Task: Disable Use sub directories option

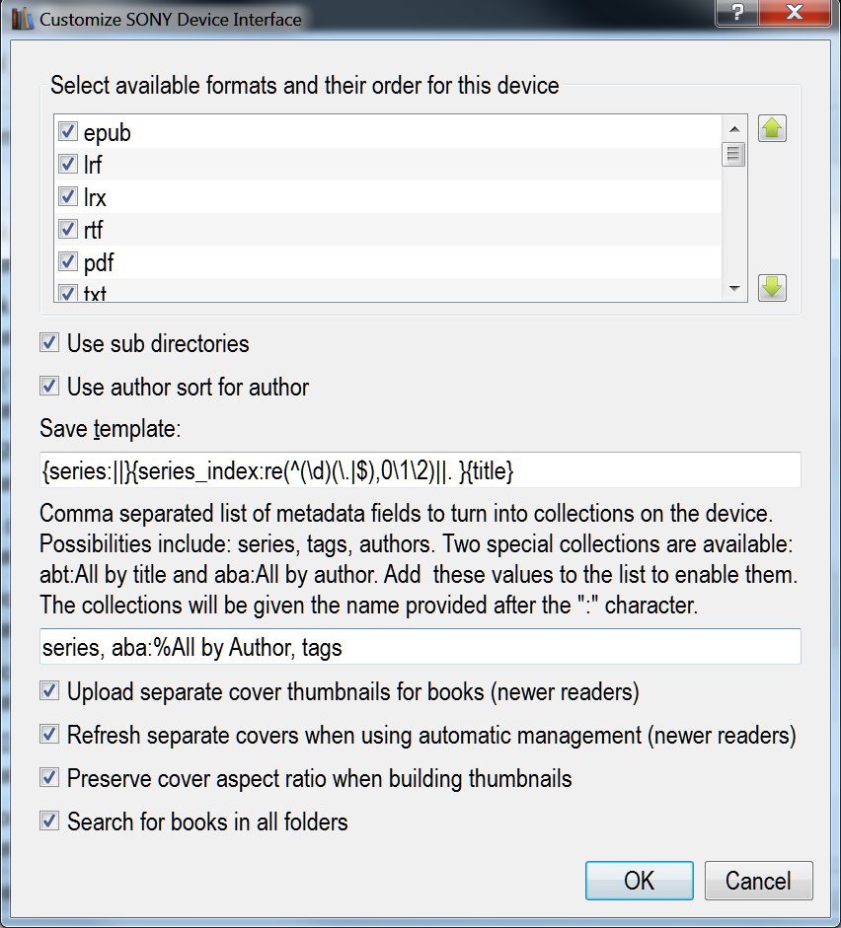Action: coord(48,343)
